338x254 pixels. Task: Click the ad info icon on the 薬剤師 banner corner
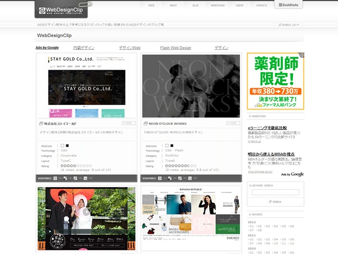click(302, 55)
